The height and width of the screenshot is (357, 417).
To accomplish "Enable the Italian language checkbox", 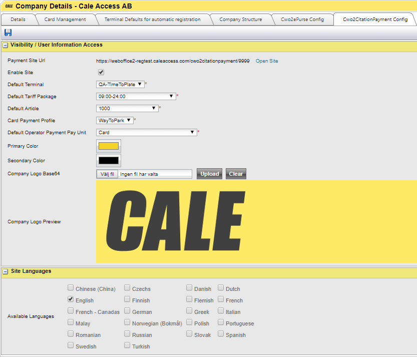I will click(x=221, y=310).
